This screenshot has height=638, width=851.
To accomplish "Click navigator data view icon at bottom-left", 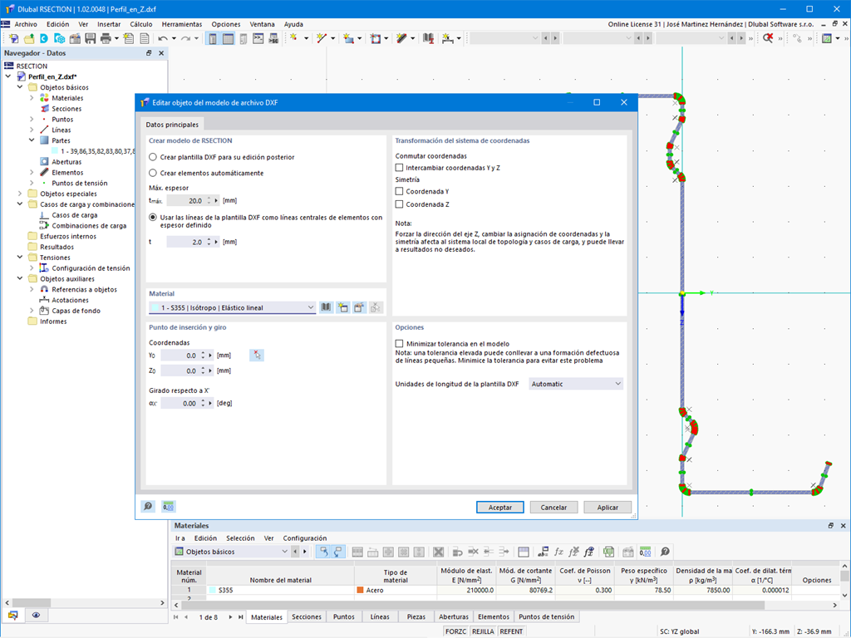I will (x=13, y=616).
